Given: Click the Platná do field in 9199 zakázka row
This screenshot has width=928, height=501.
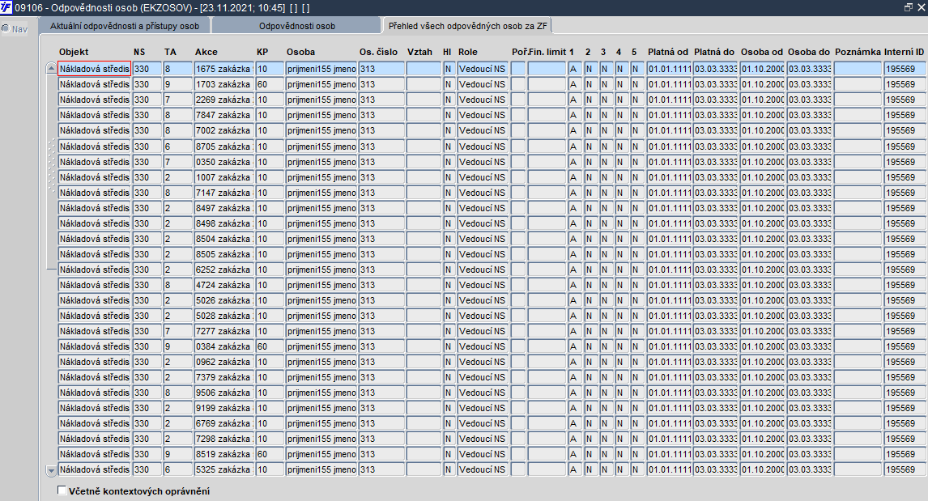Looking at the screenshot, I should tap(716, 408).
